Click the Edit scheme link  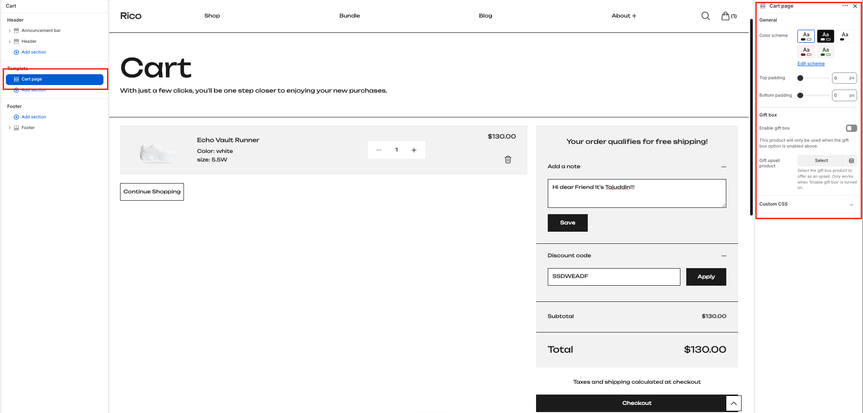tap(811, 64)
